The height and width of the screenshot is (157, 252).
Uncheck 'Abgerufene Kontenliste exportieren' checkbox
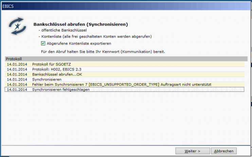(x=43, y=43)
